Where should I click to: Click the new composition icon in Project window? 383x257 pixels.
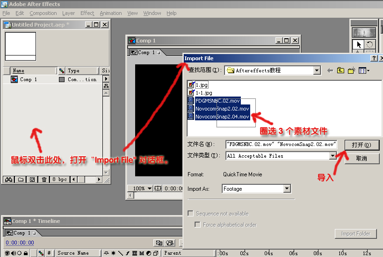[x=32, y=180]
